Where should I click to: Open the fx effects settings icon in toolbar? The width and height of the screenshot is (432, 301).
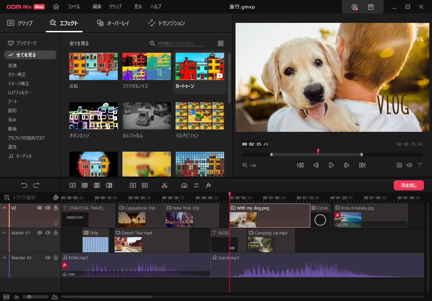point(208,185)
